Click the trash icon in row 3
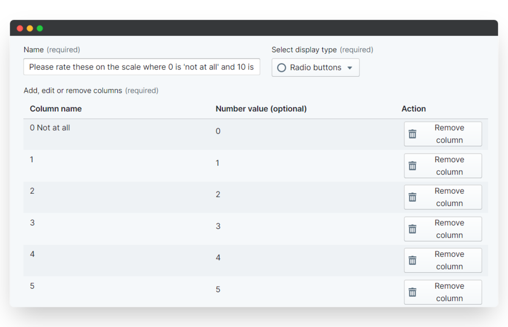The height and width of the screenshot is (327, 508). click(x=412, y=229)
